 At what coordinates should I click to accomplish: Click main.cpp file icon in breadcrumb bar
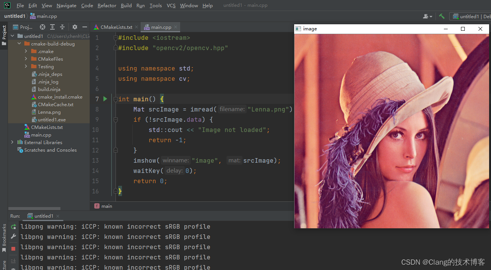(33, 16)
